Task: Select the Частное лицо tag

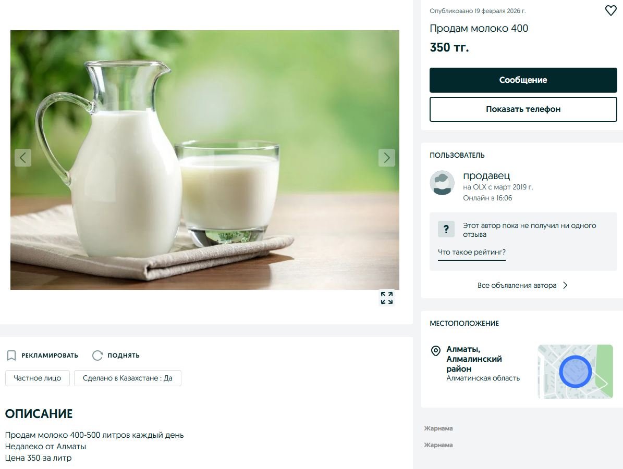Action: [38, 378]
